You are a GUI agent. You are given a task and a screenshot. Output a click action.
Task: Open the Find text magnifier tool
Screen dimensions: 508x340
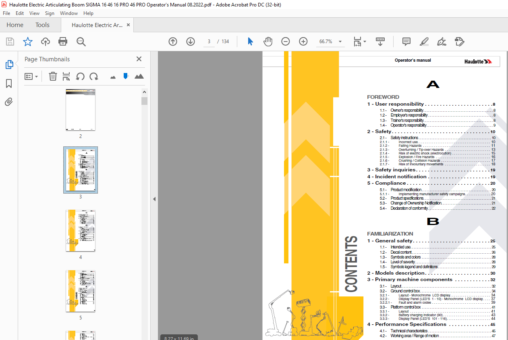81,42
